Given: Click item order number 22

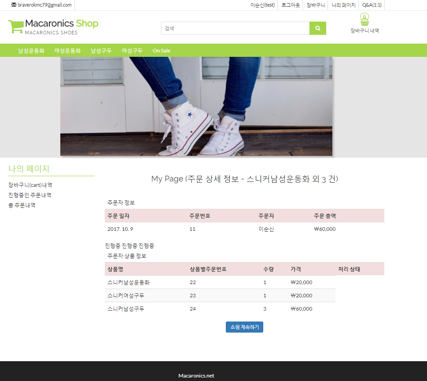Looking at the screenshot, I should [x=193, y=282].
